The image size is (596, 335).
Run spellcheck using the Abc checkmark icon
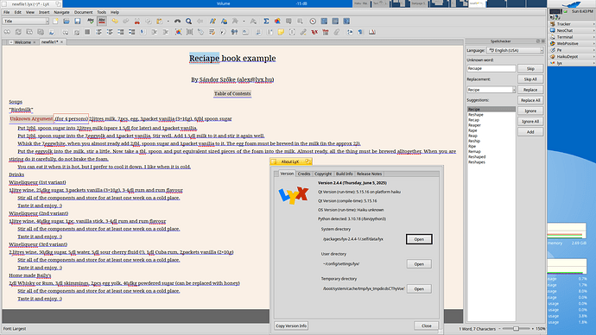[91, 22]
